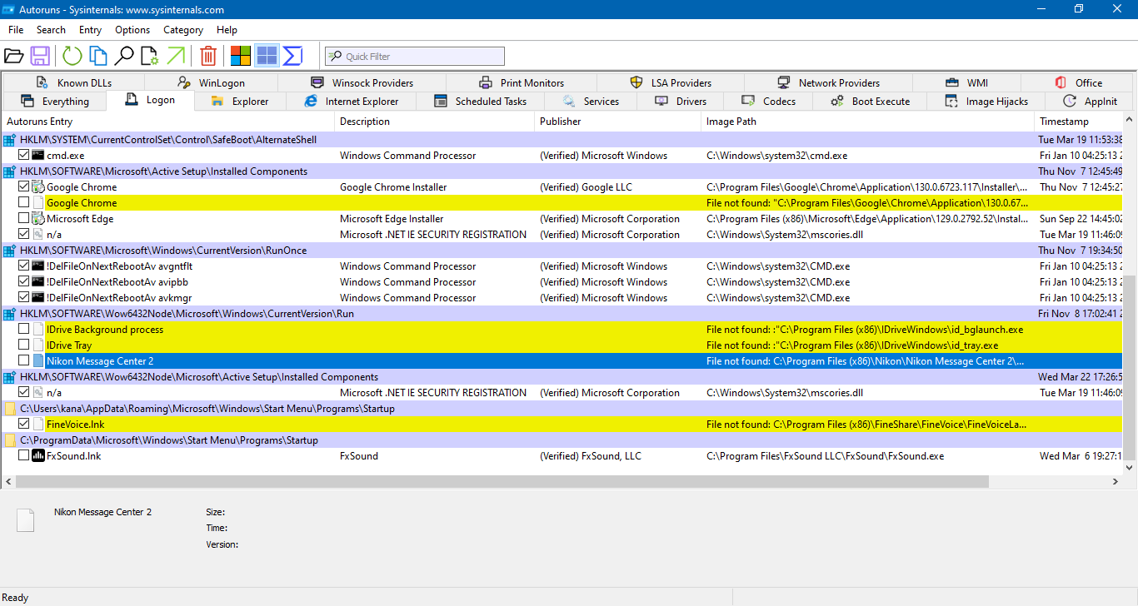Click the green Refresh toolbar icon
The width and height of the screenshot is (1138, 606).
(72, 56)
